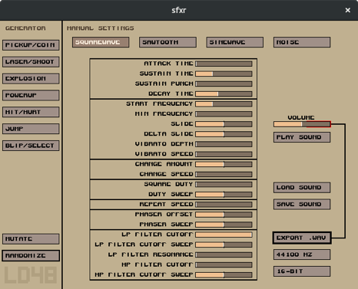Set the Sustain Time slider
This screenshot has width=358, height=289.
pos(224,74)
